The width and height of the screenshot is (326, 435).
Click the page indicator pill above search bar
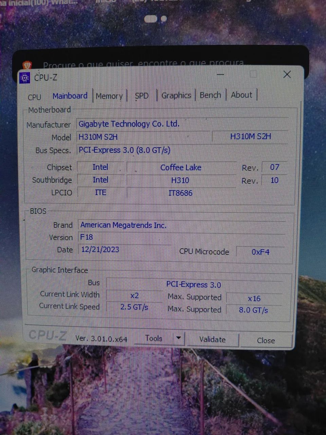[x=151, y=19]
